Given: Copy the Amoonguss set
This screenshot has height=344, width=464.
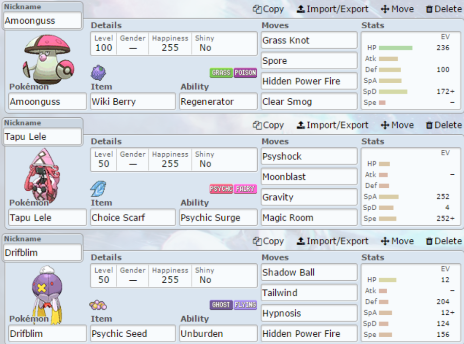Looking at the screenshot, I should [268, 9].
